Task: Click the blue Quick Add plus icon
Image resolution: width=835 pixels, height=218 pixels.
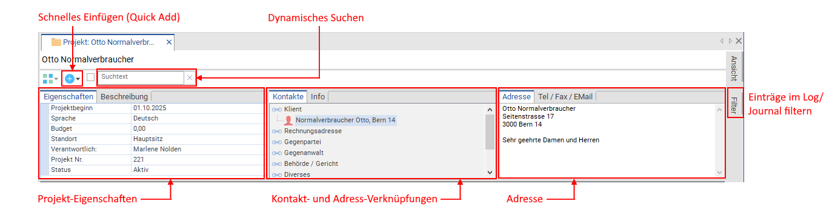Action: (x=70, y=79)
